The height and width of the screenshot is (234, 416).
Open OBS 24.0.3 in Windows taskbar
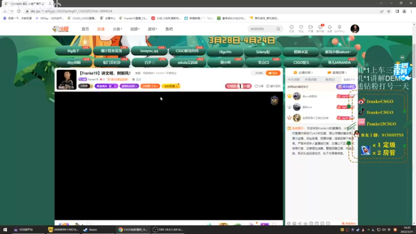[168, 230]
